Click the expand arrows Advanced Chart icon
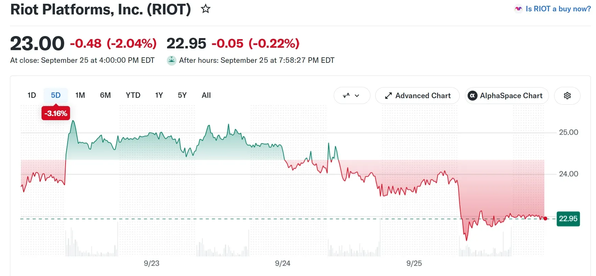 [x=388, y=96]
